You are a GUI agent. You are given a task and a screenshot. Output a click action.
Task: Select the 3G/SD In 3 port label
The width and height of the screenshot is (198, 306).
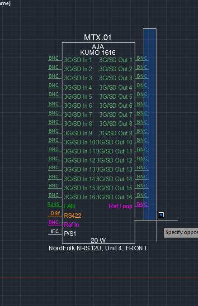pos(78,78)
